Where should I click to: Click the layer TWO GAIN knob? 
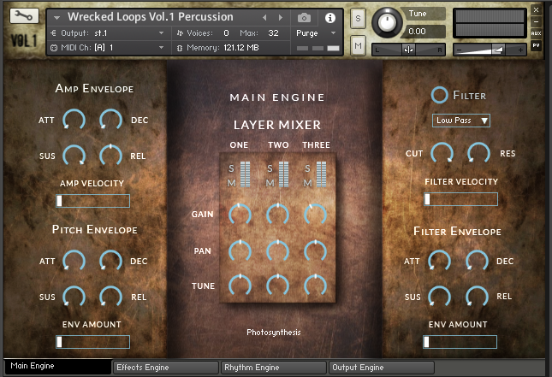[278, 215]
